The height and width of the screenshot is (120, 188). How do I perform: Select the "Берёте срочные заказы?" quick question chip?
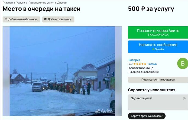[x=147, y=116]
